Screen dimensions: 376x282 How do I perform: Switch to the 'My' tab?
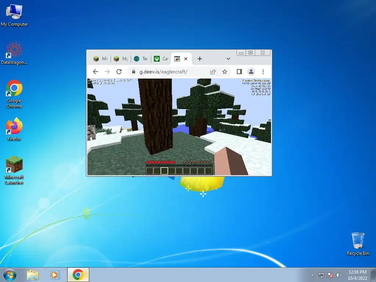click(x=120, y=59)
